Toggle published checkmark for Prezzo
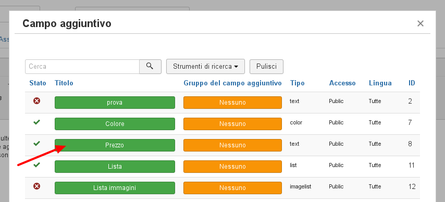The height and width of the screenshot is (202, 445). coord(36,143)
